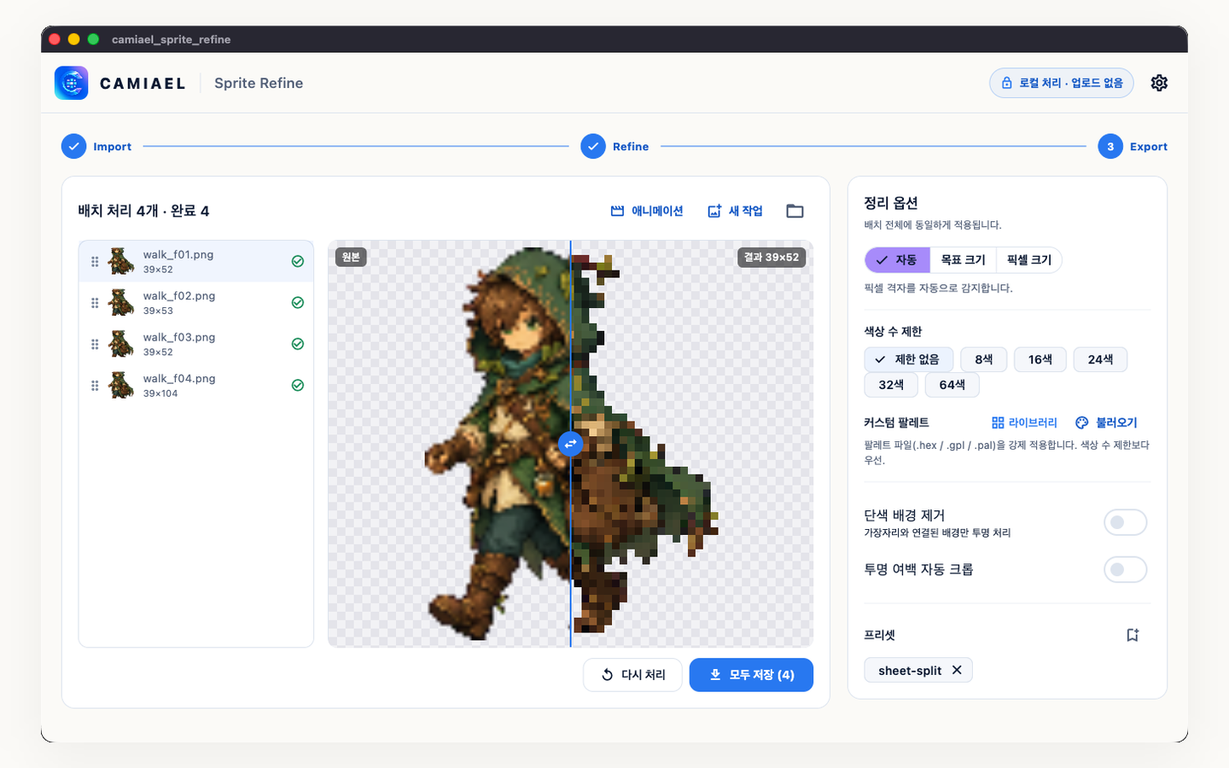The height and width of the screenshot is (768, 1229).
Task: Open the 애니메이션 preview
Action: click(647, 211)
